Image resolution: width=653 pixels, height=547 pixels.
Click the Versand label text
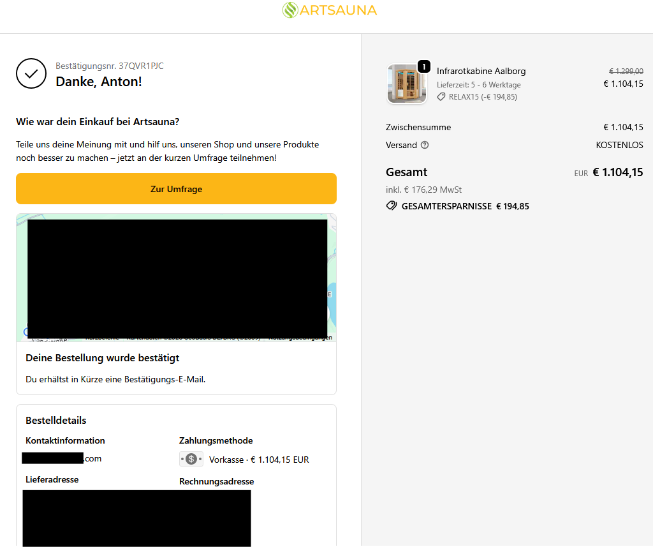[401, 145]
